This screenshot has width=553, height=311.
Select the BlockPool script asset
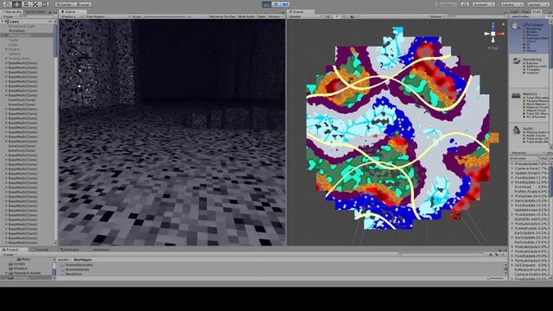[x=73, y=274]
